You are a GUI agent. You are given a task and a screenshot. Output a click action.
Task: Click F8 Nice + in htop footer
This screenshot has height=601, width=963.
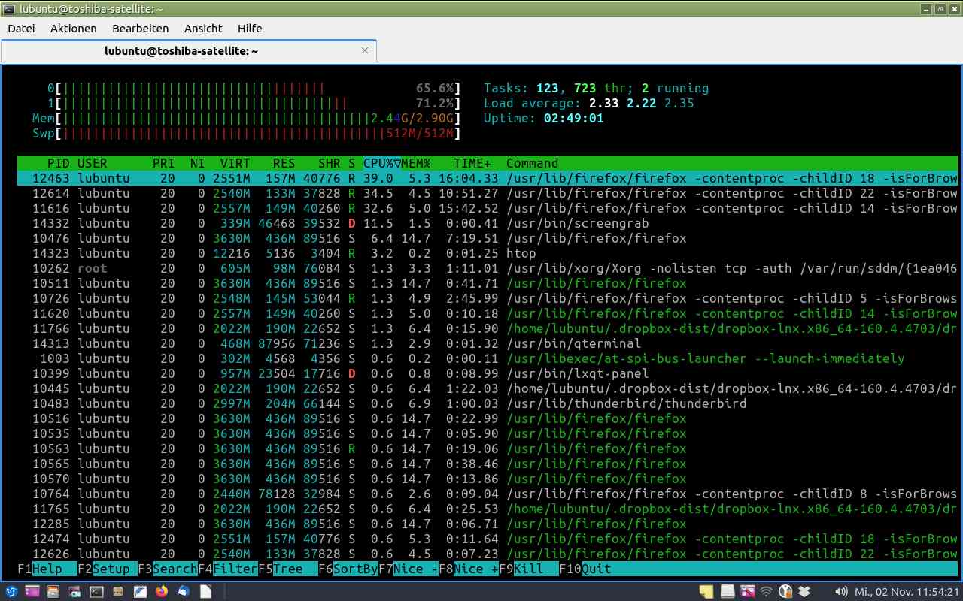[469, 569]
